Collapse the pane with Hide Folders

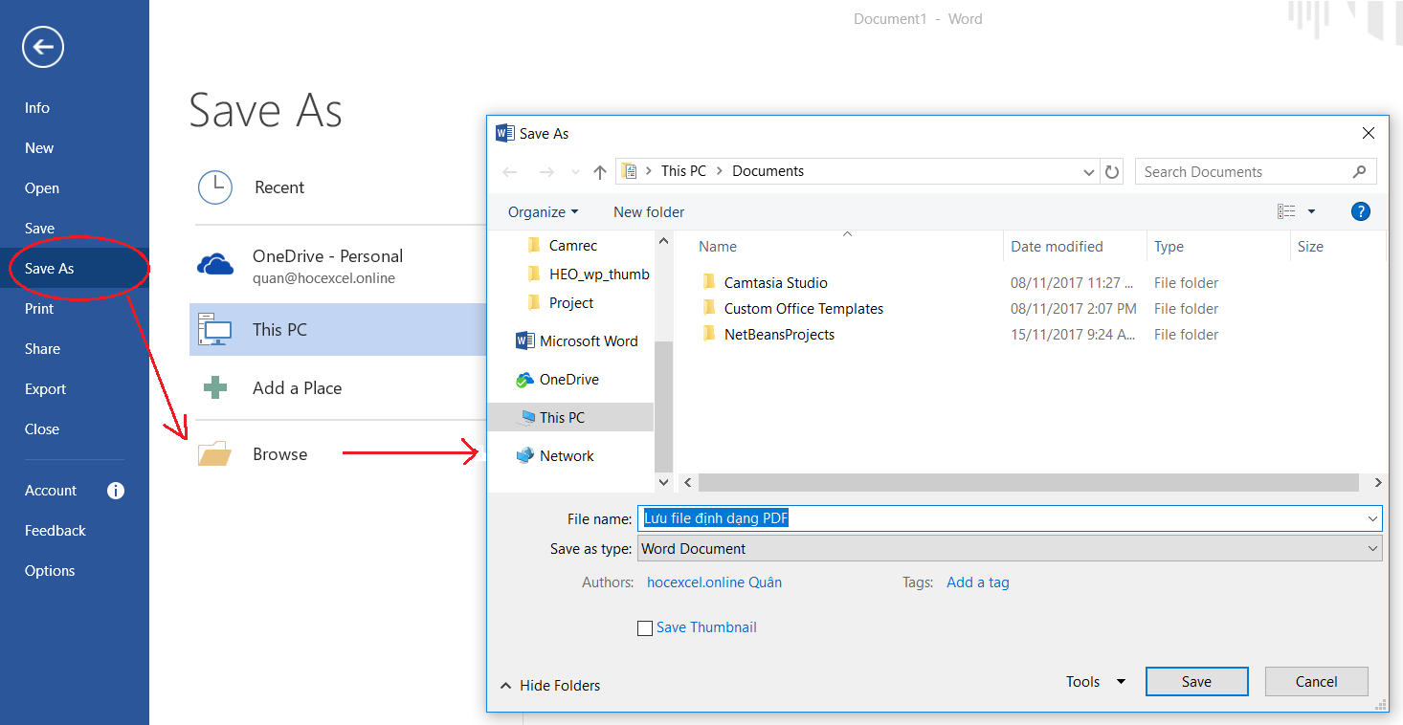[x=550, y=685]
